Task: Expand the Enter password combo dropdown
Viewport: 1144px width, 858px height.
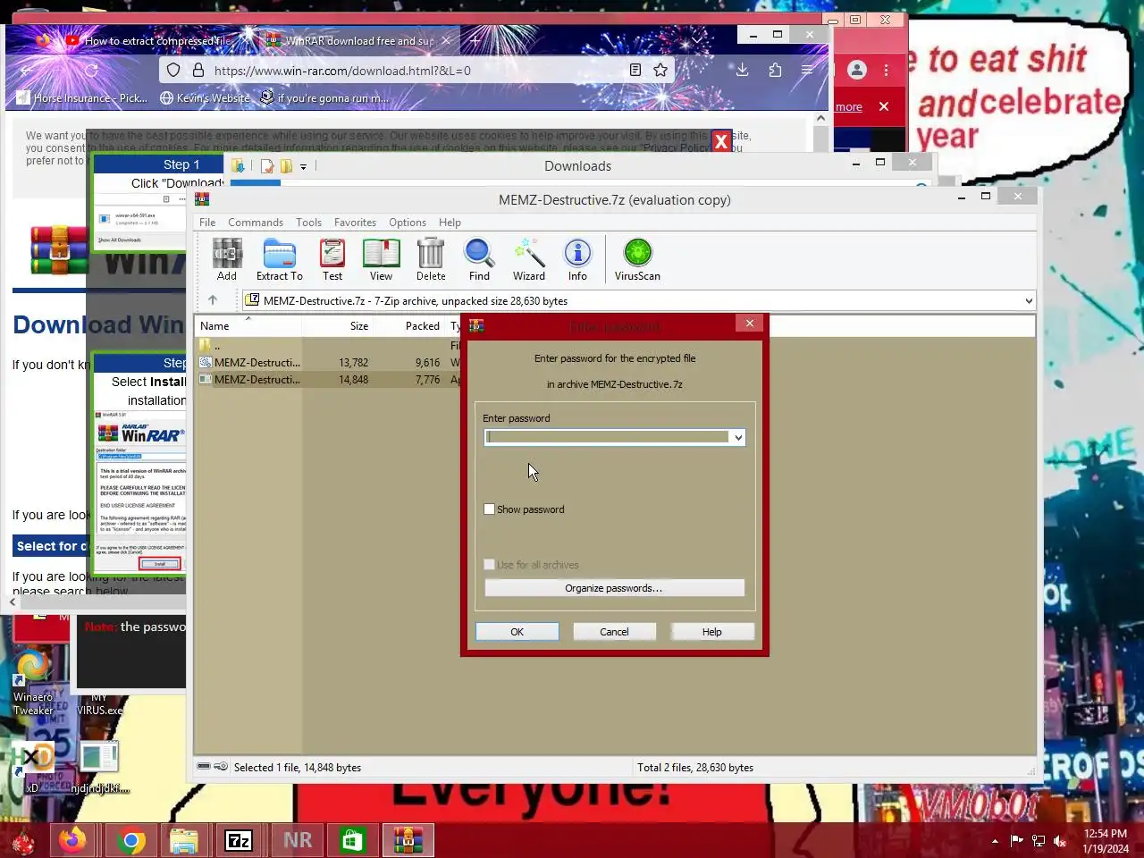Action: pos(738,437)
